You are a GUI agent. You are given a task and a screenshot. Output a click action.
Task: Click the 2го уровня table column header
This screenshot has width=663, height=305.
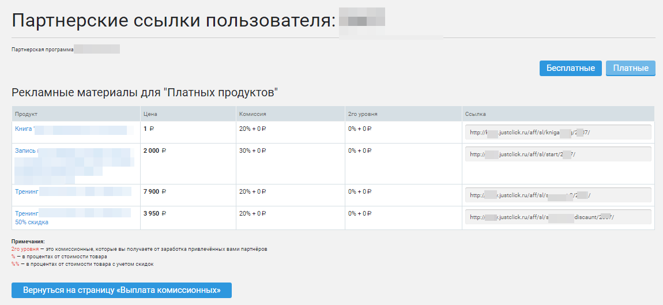(363, 114)
